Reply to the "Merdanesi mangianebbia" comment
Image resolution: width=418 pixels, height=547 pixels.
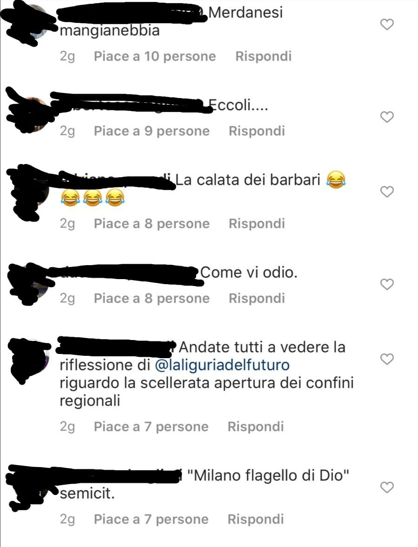(x=263, y=56)
